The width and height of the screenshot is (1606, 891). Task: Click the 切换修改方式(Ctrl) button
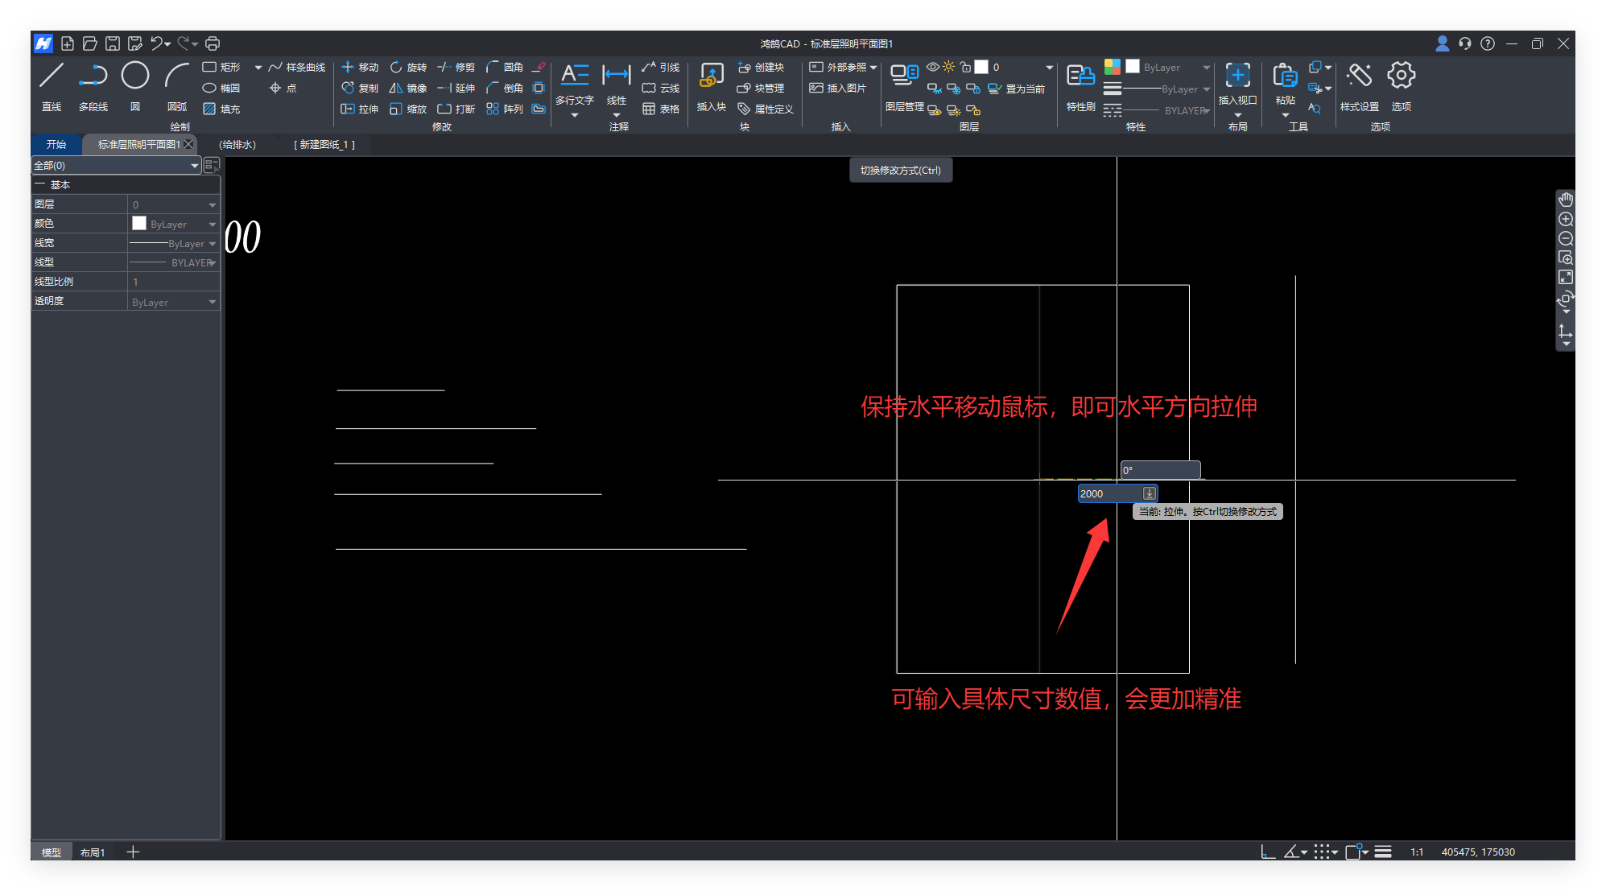click(901, 171)
